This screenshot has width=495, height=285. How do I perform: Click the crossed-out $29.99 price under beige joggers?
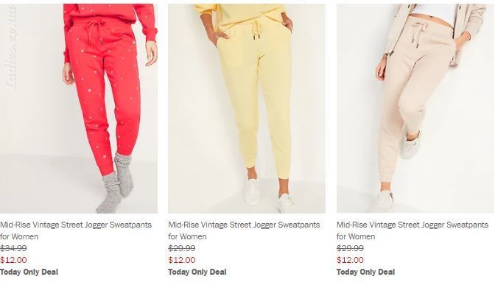(x=350, y=248)
